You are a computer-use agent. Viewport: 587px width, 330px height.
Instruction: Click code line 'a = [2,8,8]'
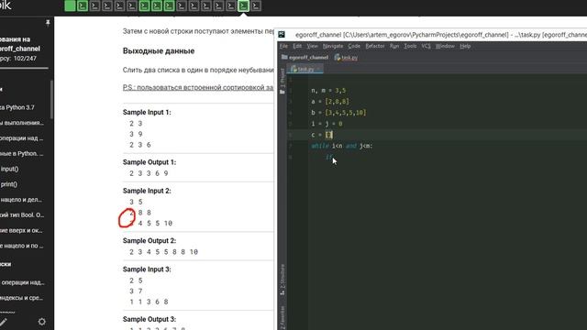[x=330, y=102]
